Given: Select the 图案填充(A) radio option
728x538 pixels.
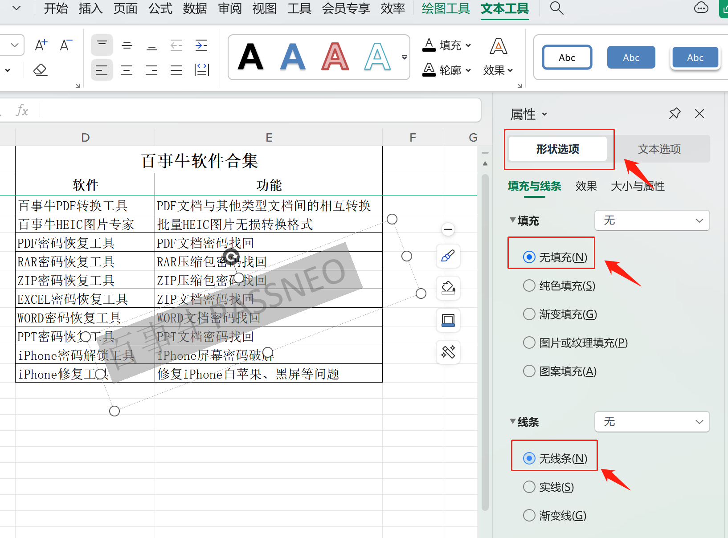Looking at the screenshot, I should 560,371.
